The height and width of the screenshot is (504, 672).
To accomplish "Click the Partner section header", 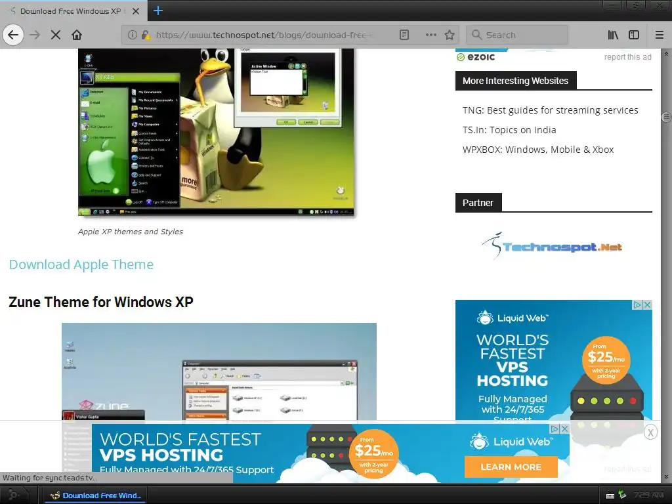I will (478, 203).
